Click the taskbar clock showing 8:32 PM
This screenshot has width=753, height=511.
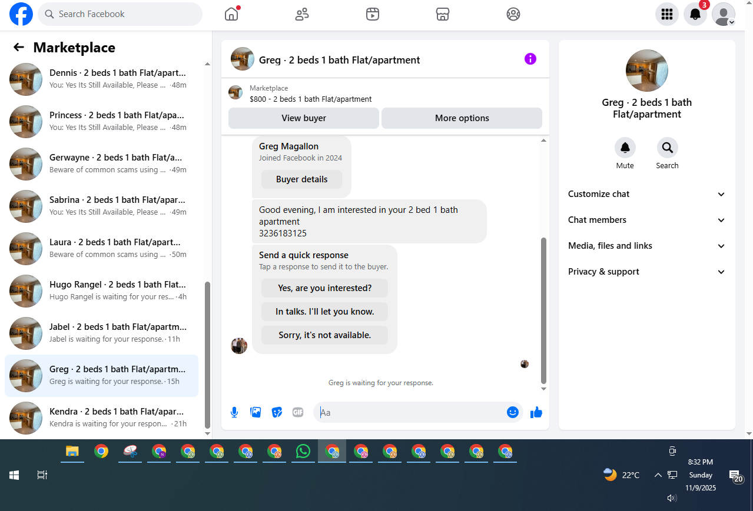click(x=701, y=475)
